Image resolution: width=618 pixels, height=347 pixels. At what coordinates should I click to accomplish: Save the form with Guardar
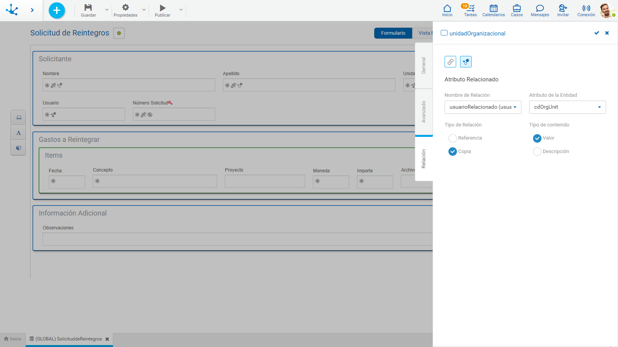[88, 10]
